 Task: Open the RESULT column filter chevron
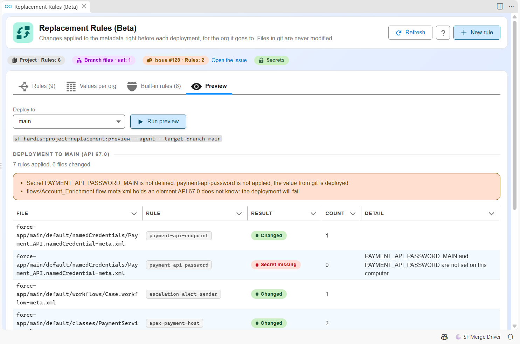313,214
